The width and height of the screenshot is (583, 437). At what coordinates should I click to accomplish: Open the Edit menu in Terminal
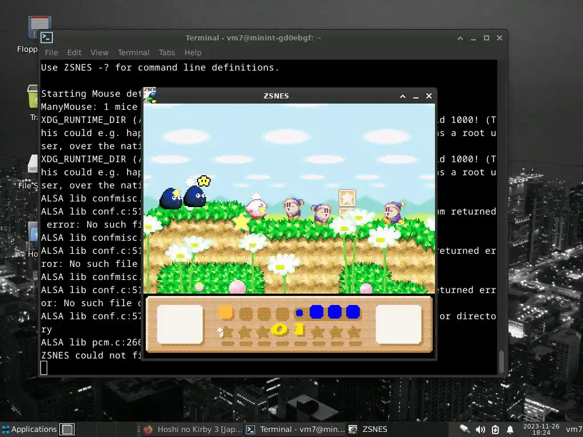[x=74, y=52]
